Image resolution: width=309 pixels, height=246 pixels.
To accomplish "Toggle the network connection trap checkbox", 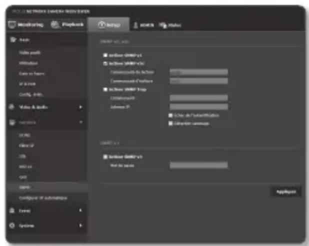I will click(170, 123).
